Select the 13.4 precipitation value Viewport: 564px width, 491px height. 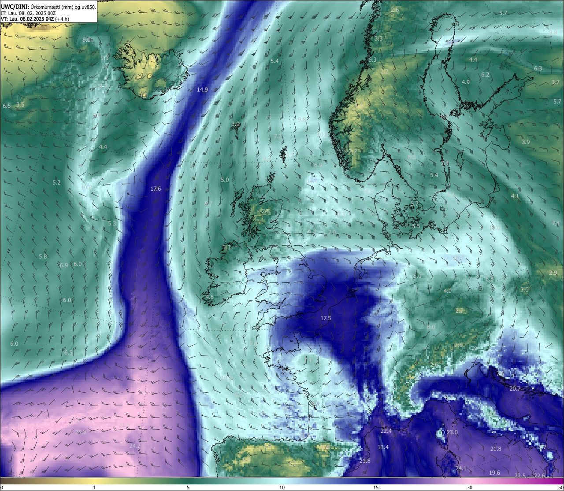tap(383, 447)
